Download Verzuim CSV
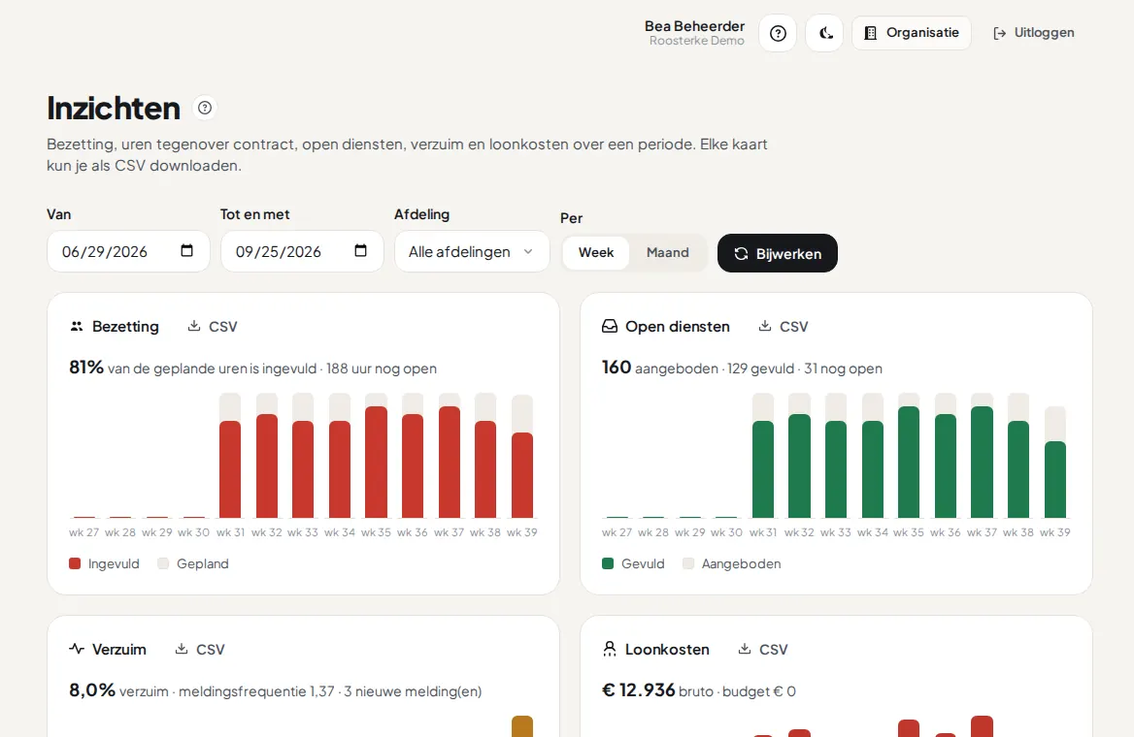Viewport: 1134px width, 737px height. tap(200, 650)
